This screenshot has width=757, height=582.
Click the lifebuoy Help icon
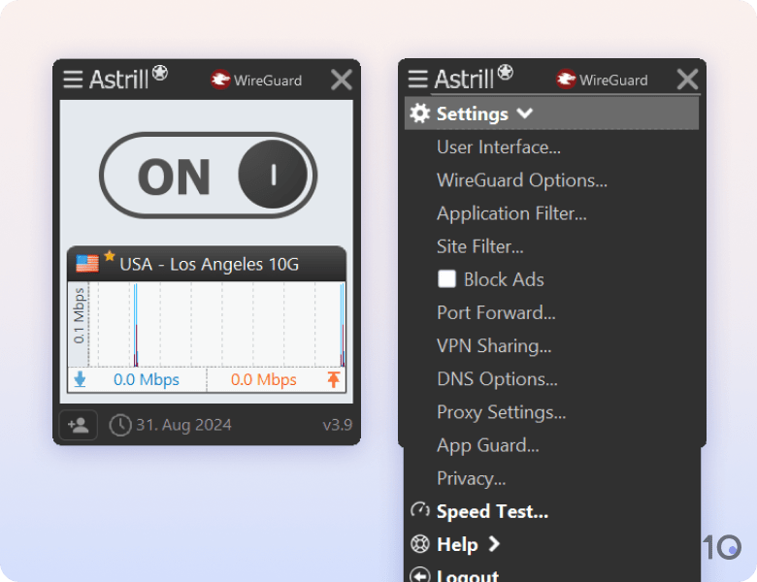point(420,544)
